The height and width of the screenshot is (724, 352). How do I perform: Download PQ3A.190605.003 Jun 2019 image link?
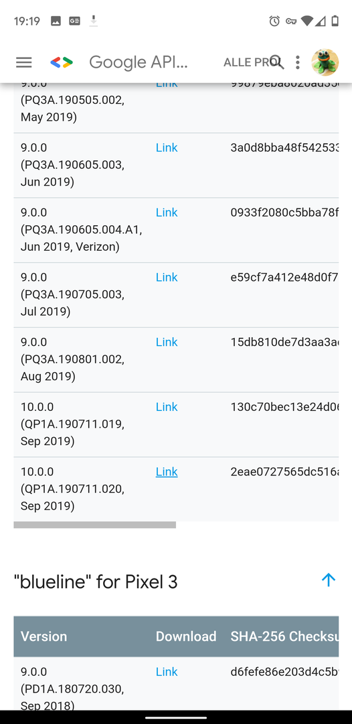(167, 147)
